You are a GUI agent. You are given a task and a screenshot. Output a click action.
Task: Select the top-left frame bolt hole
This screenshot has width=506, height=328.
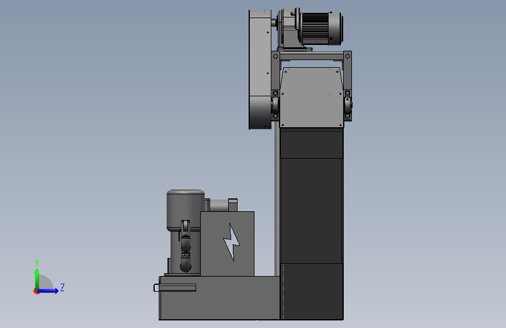[275, 57]
